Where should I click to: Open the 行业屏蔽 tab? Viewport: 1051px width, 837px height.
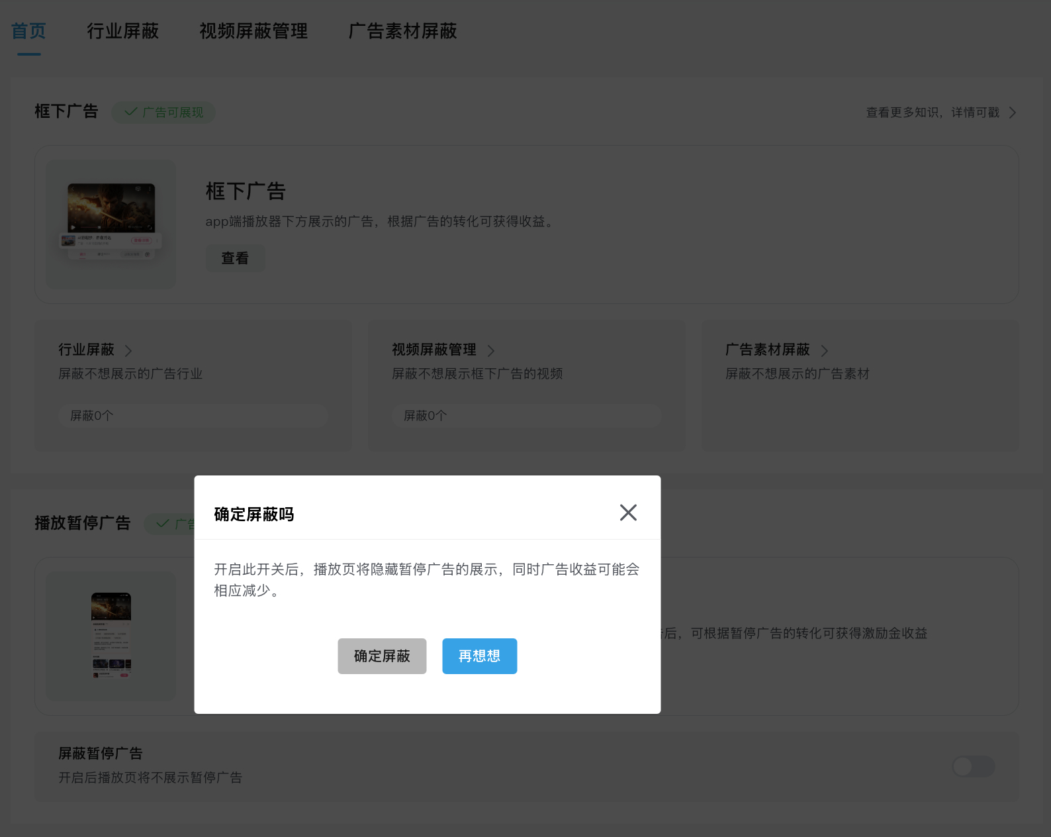(123, 31)
